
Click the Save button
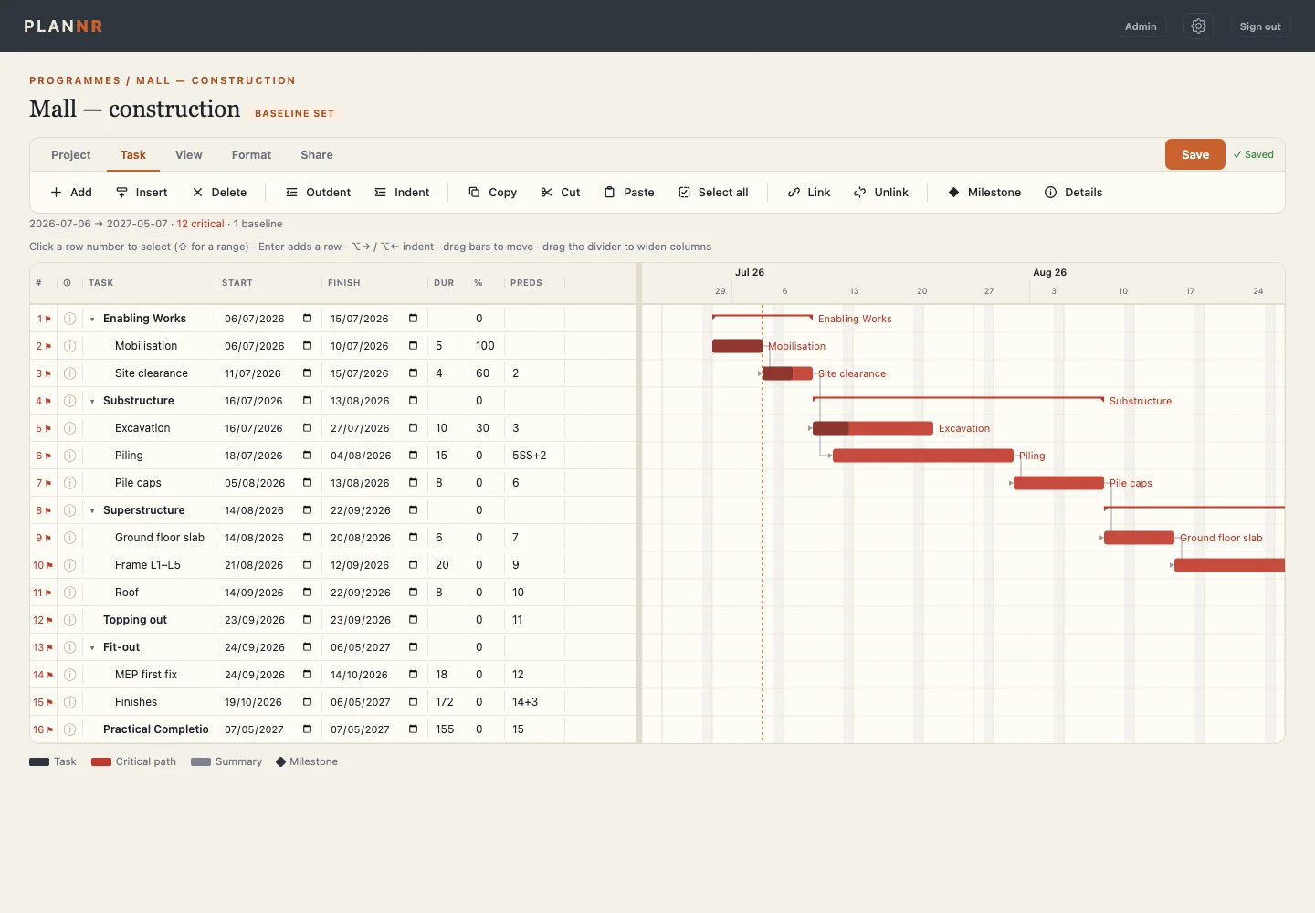tap(1194, 154)
